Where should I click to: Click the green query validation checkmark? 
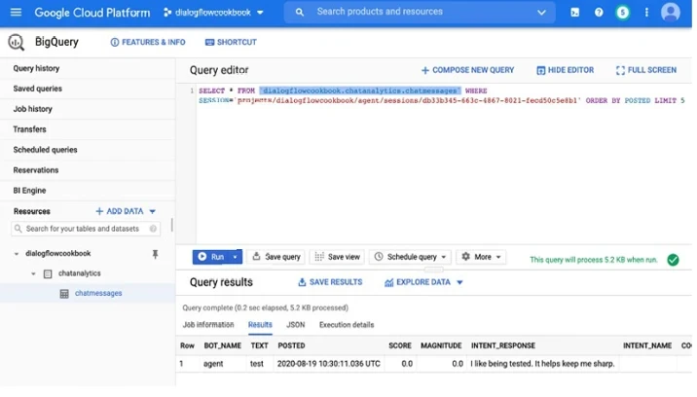pos(673,260)
